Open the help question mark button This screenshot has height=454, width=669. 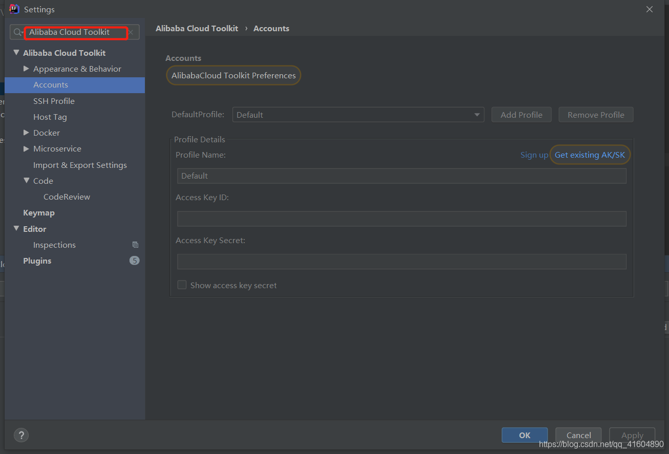21,435
